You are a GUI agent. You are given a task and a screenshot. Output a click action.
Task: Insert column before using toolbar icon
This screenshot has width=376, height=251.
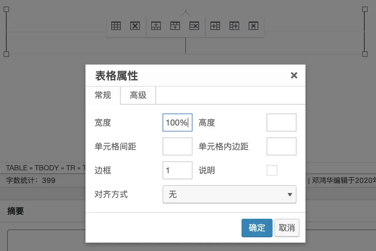pyautogui.click(x=215, y=26)
